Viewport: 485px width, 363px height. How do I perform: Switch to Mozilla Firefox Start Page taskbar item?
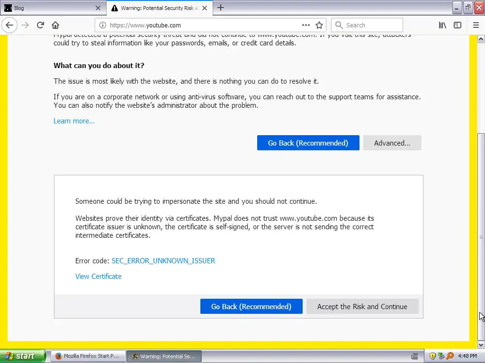click(x=88, y=356)
